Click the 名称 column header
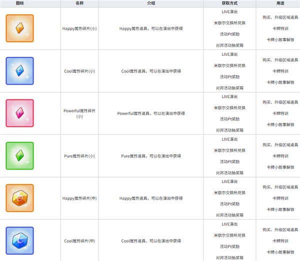The height and width of the screenshot is (261, 300). click(x=79, y=3)
